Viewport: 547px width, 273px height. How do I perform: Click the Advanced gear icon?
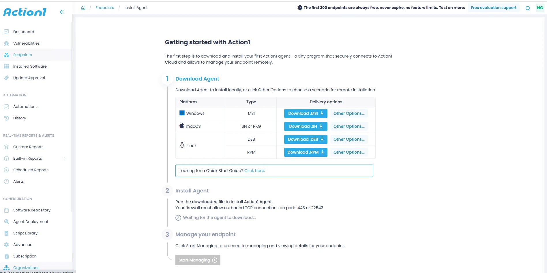point(6,245)
